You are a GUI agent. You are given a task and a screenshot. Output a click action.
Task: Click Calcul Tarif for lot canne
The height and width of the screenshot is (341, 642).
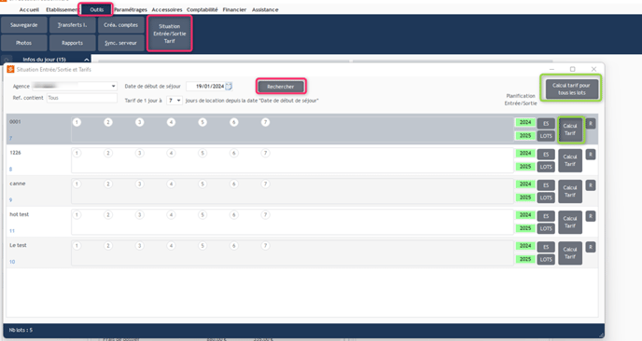(x=570, y=191)
